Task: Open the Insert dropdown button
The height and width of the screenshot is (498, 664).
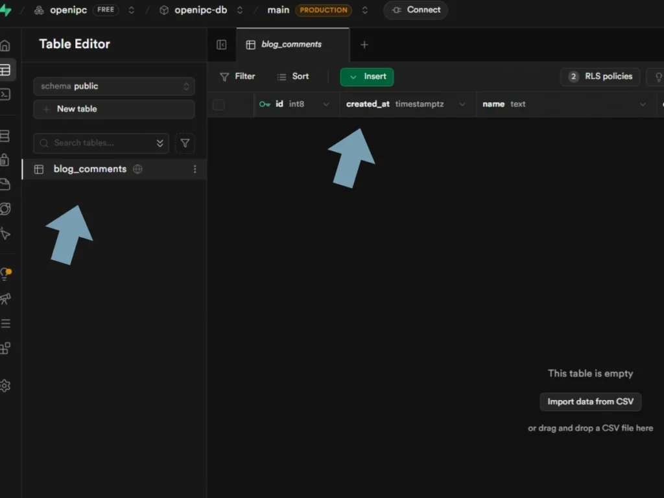Action: pos(367,77)
